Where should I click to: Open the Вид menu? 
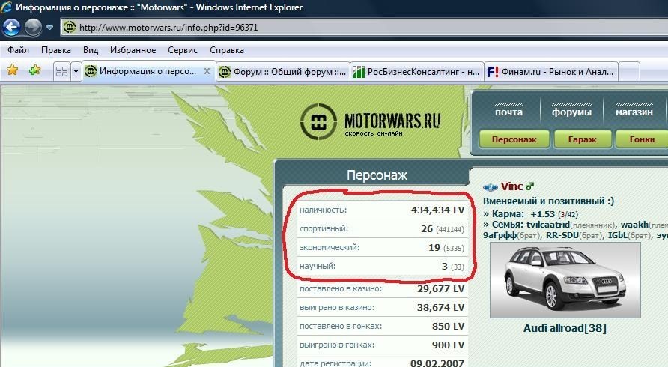(91, 50)
